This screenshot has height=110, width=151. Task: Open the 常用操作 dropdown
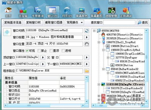(74, 23)
